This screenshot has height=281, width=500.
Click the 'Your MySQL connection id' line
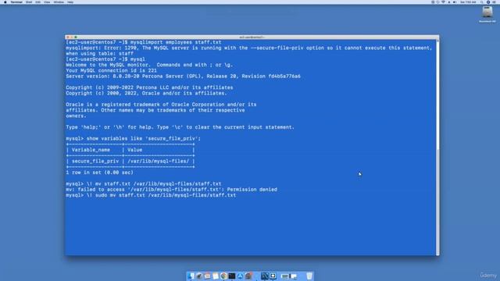tap(111, 70)
